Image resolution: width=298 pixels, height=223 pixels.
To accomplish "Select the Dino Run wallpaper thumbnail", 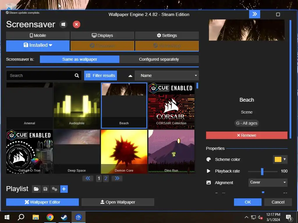I will [x=171, y=152].
